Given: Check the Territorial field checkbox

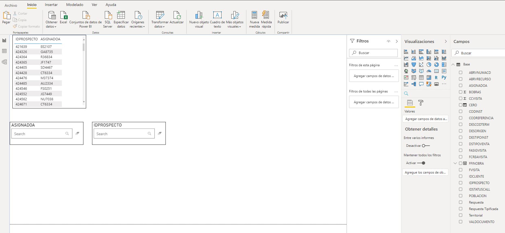Looking at the screenshot, I should click(x=461, y=215).
